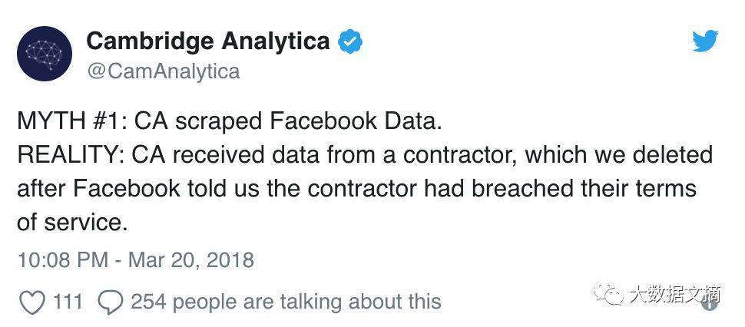Screen dimensions: 745x327
Task: Click the word "REALITY:" in the tweet
Action: tap(71, 155)
